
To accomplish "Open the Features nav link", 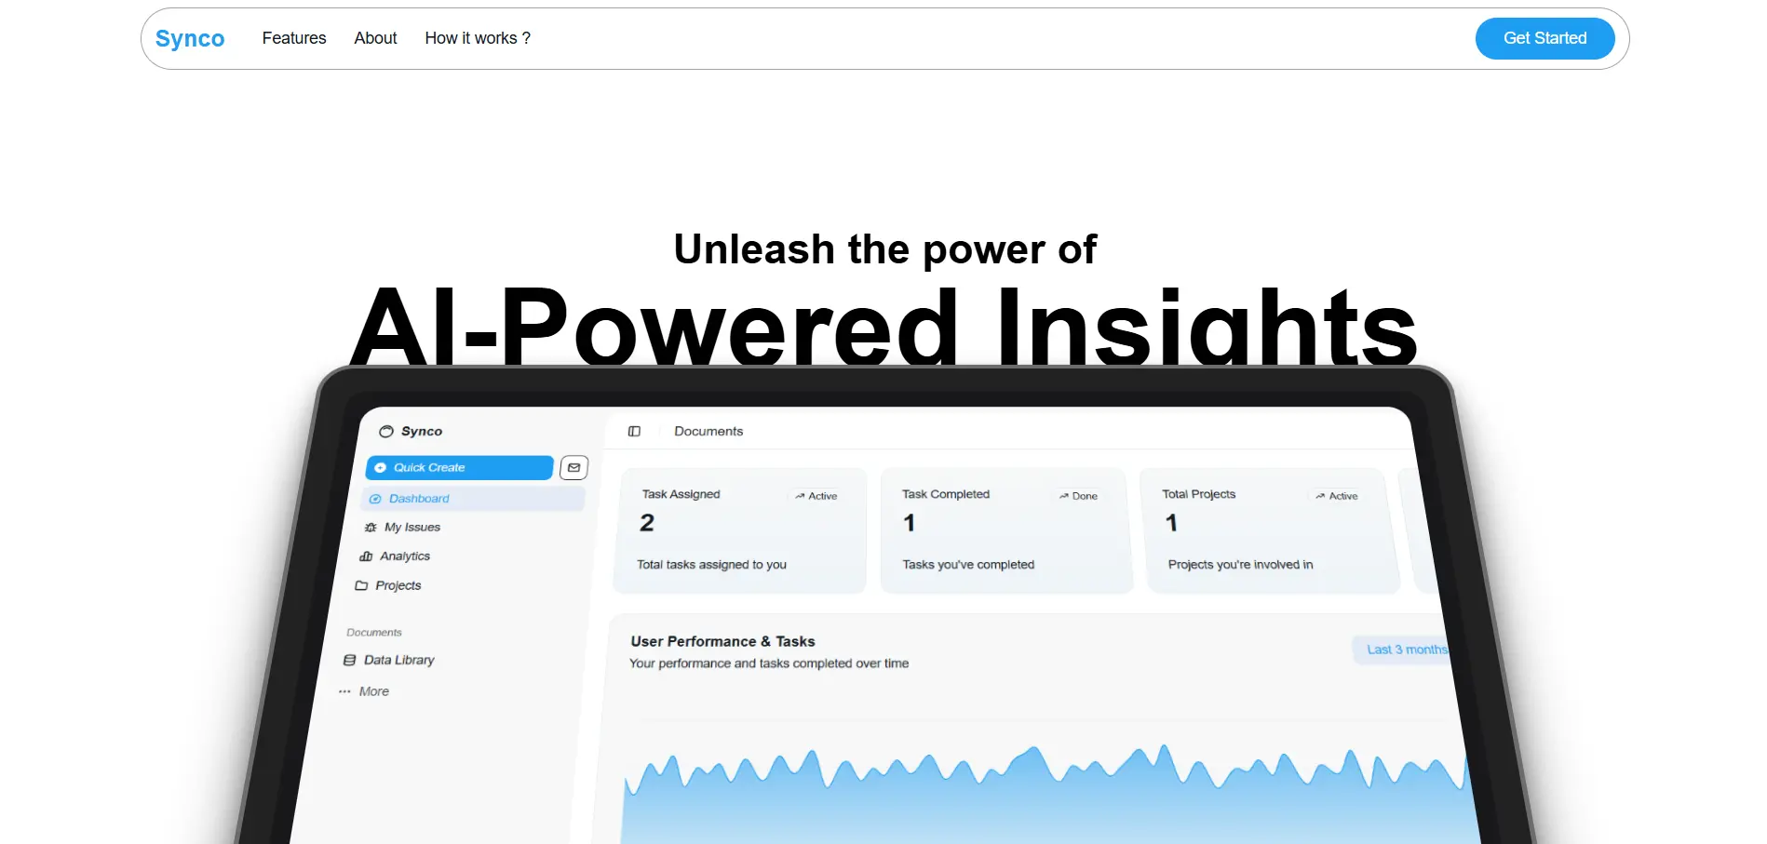I will pyautogui.click(x=294, y=38).
